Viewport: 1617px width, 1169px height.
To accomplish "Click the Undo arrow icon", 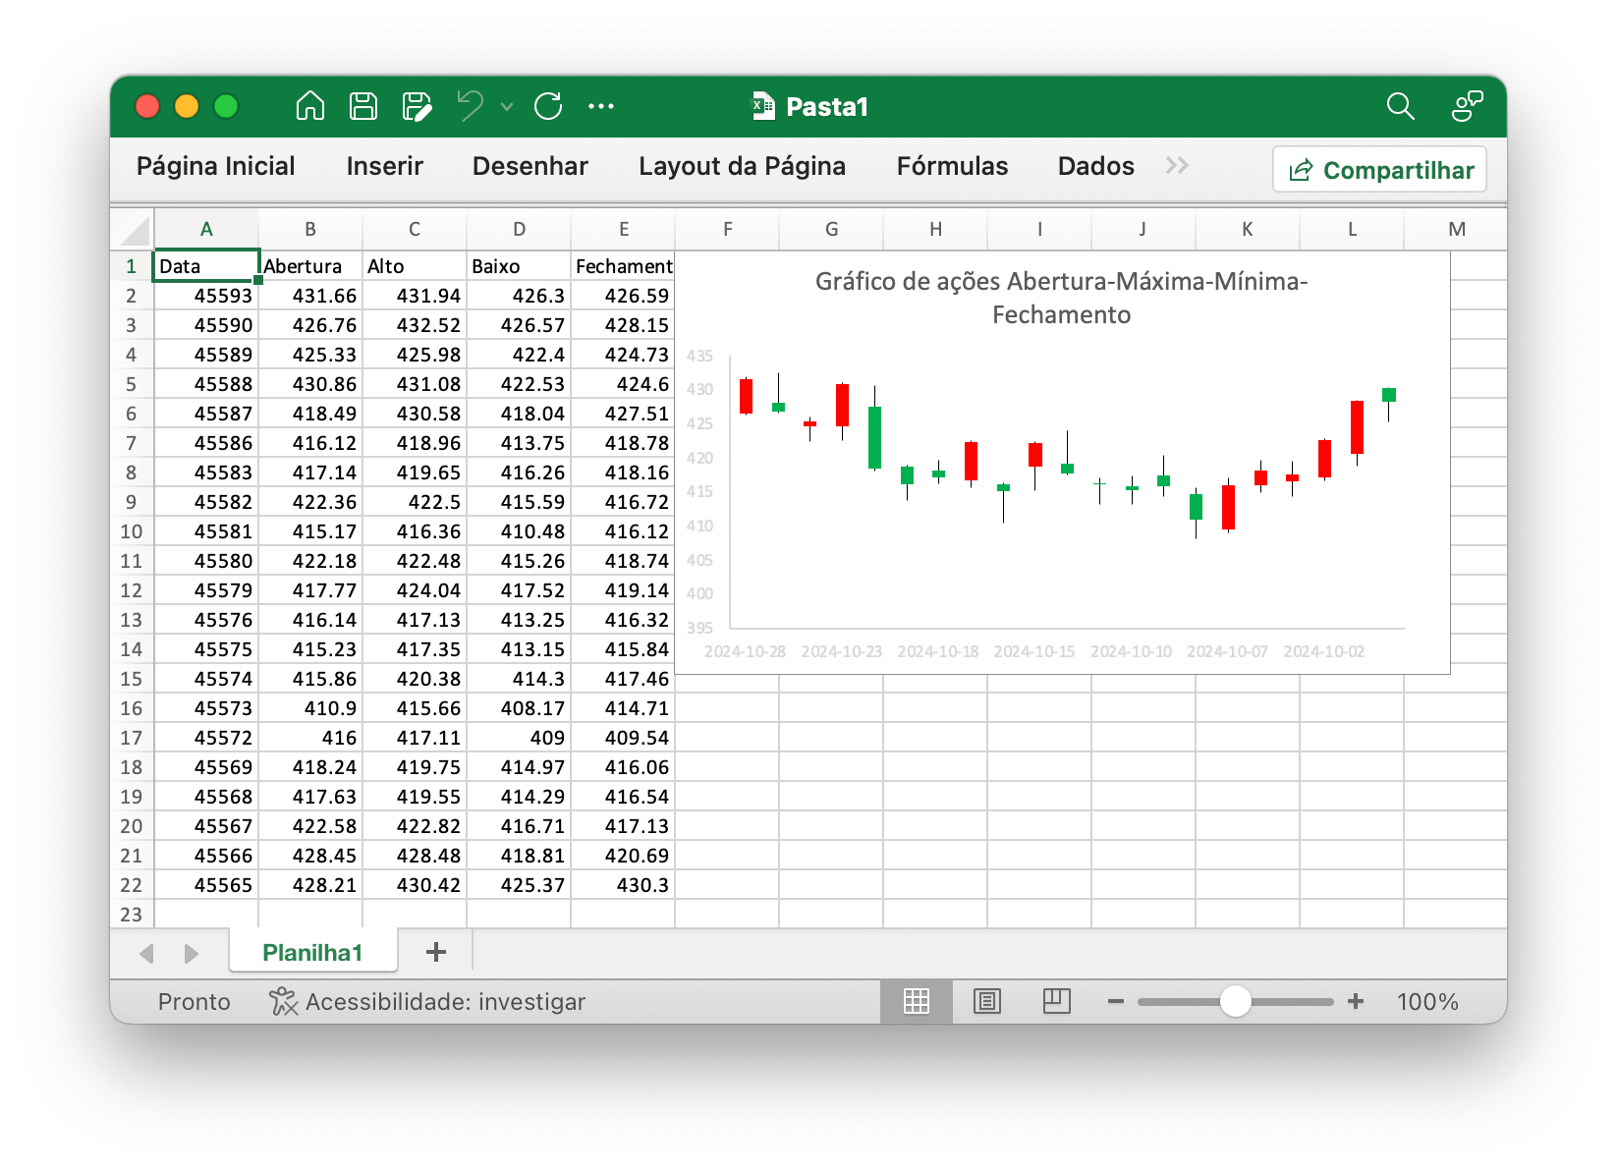I will tap(471, 106).
